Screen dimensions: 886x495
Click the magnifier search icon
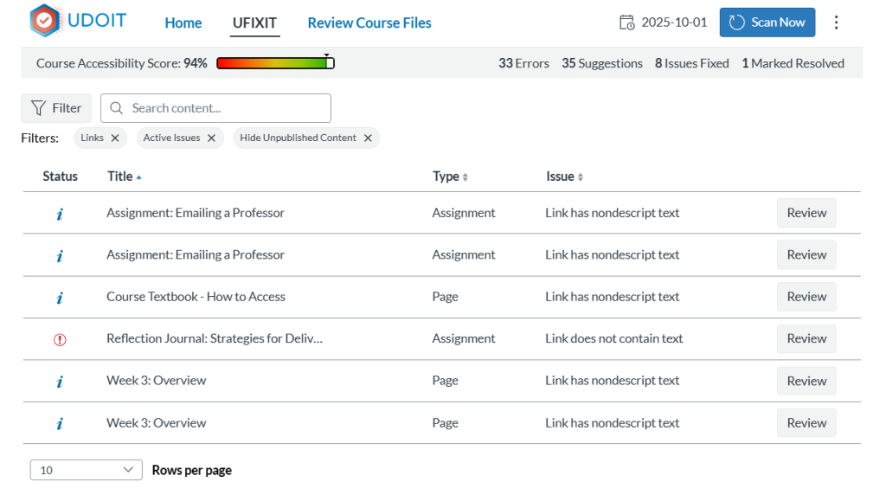pos(117,108)
